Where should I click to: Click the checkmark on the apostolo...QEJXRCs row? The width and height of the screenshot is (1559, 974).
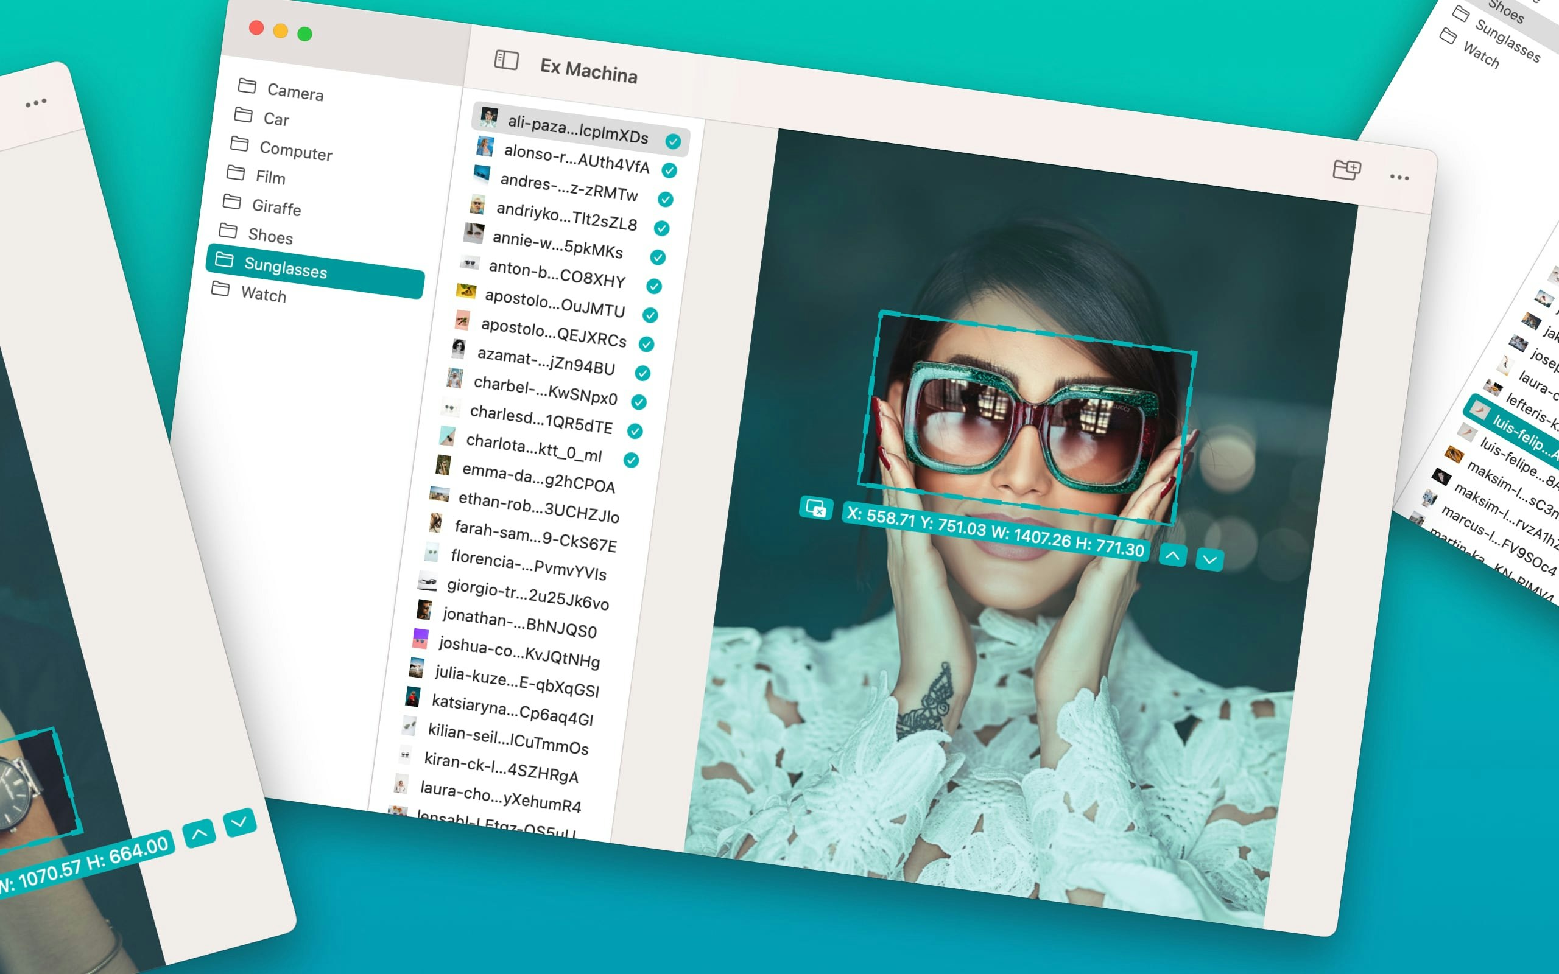pos(646,344)
